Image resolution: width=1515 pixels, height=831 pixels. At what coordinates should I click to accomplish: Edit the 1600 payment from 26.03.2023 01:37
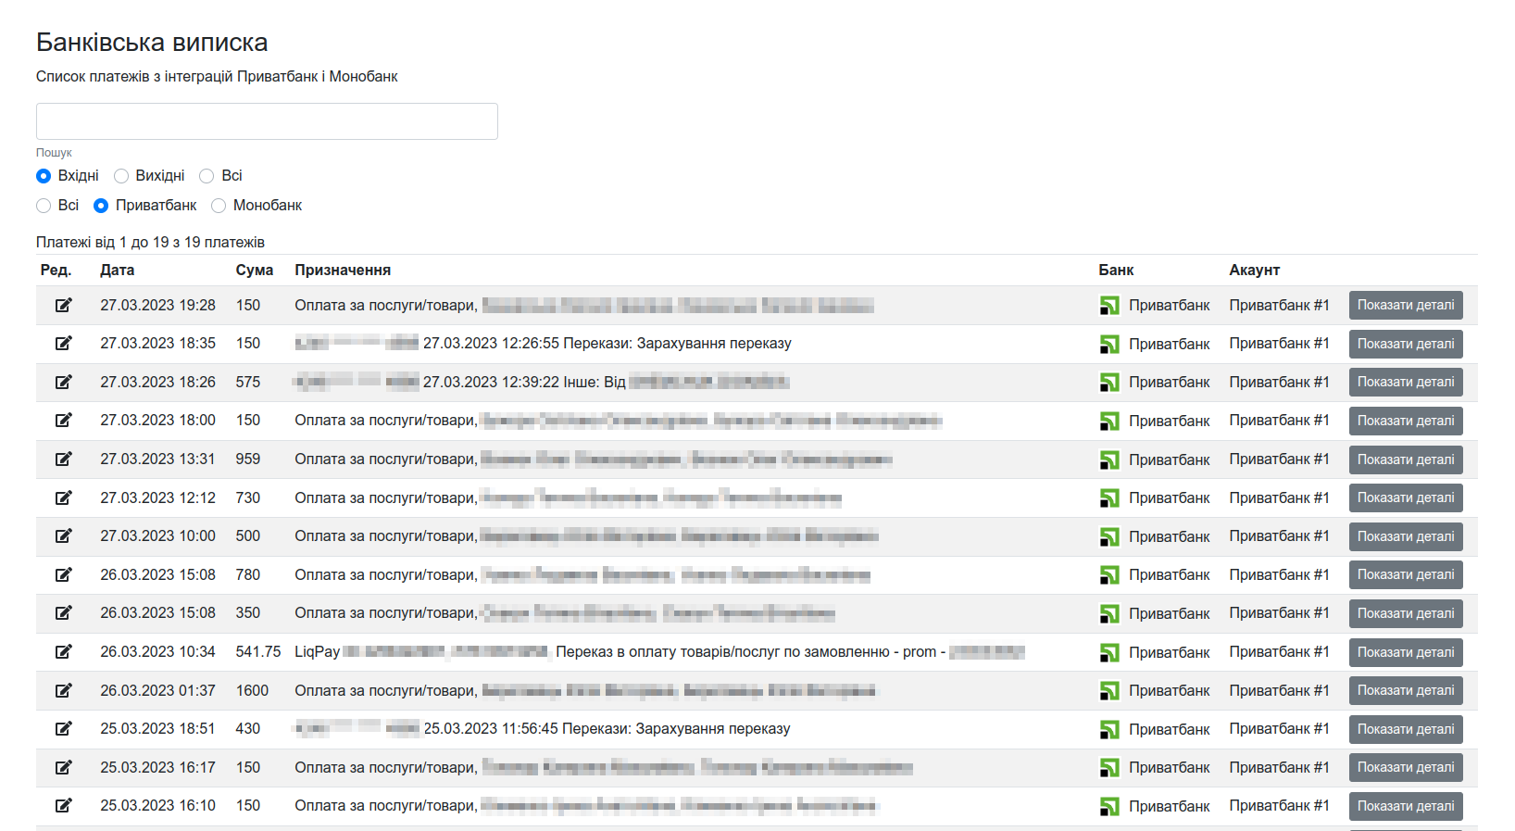click(x=63, y=690)
